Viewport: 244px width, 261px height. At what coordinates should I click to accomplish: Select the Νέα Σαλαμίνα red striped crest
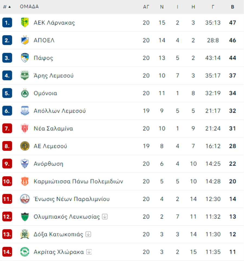click(25, 128)
